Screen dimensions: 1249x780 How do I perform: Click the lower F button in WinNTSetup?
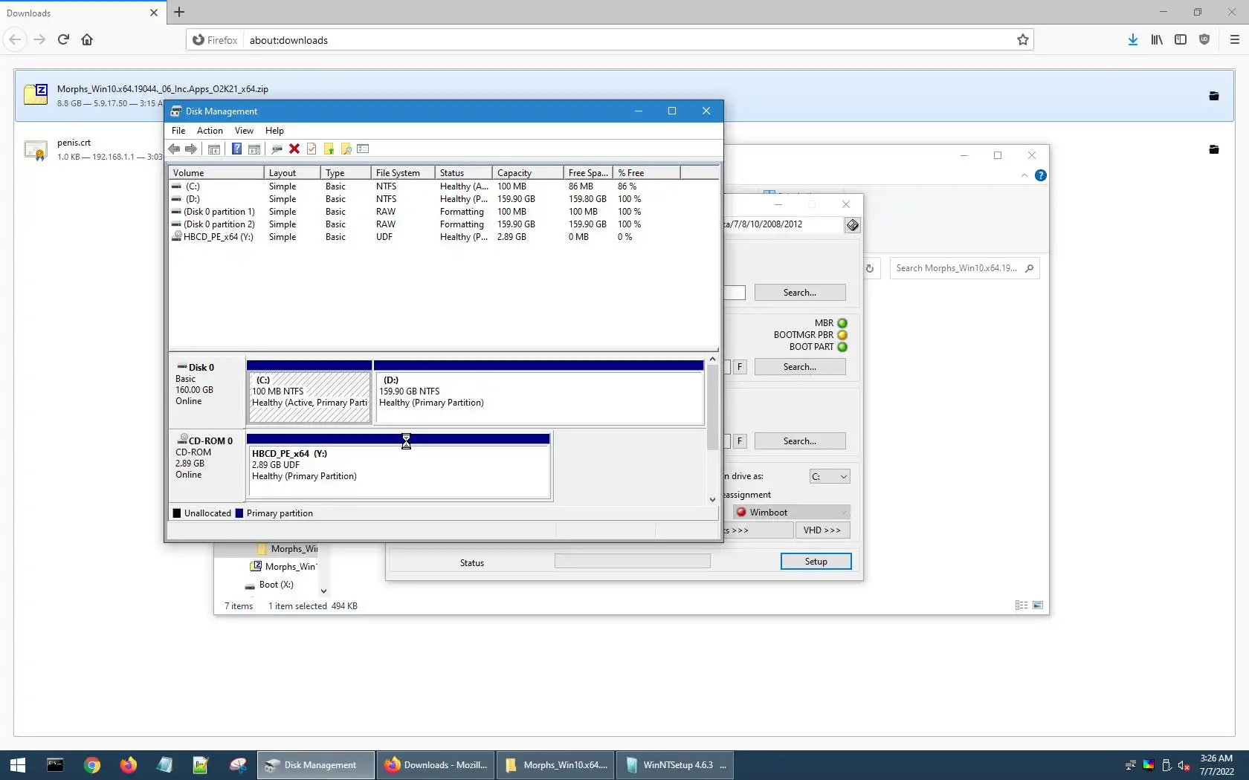click(x=740, y=441)
